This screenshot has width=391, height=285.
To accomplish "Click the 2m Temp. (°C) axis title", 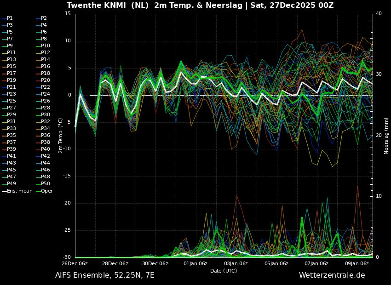I will coord(60,136).
